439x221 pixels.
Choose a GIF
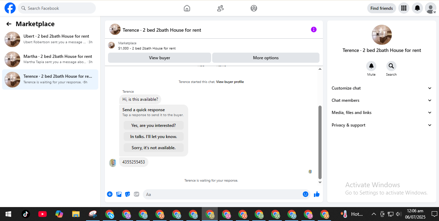coord(137,194)
